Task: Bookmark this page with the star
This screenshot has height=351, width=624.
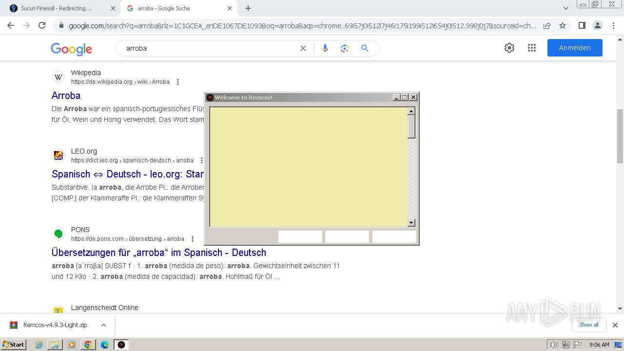Action: point(563,25)
